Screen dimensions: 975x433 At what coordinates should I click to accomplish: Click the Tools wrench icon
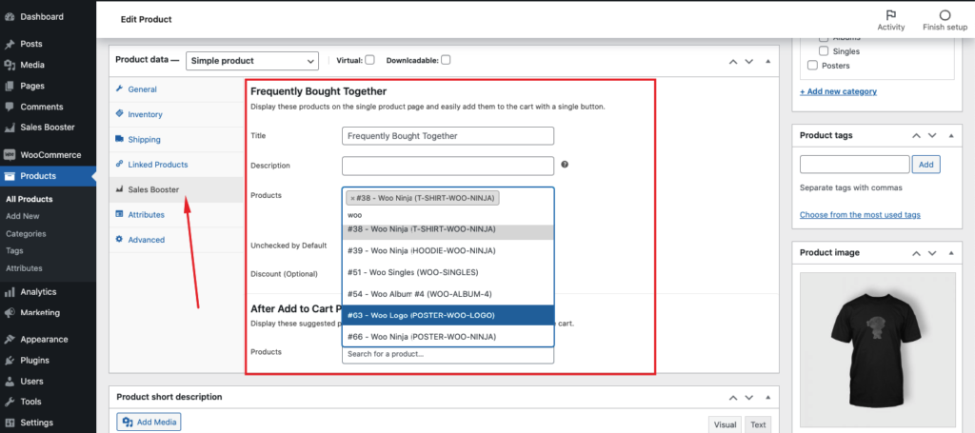click(x=10, y=402)
